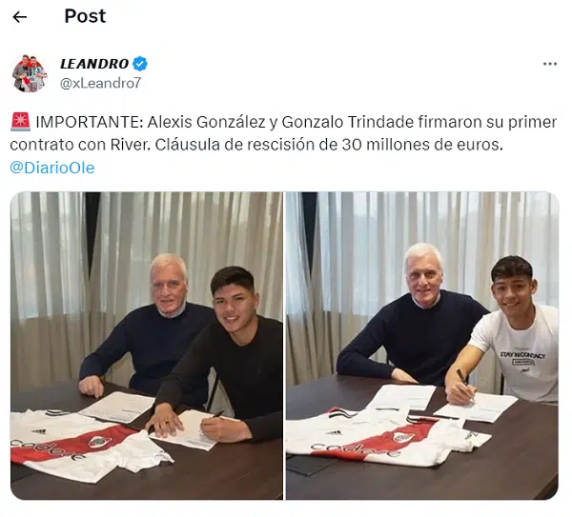Viewport: 572px width, 517px height.
Task: Open the three-dot more options menu
Action: tap(550, 64)
